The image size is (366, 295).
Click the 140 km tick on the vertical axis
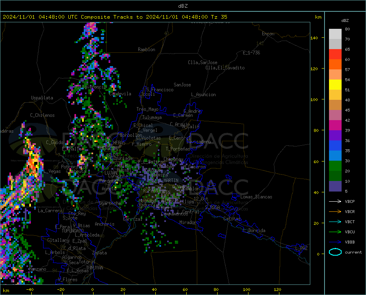click(314, 38)
